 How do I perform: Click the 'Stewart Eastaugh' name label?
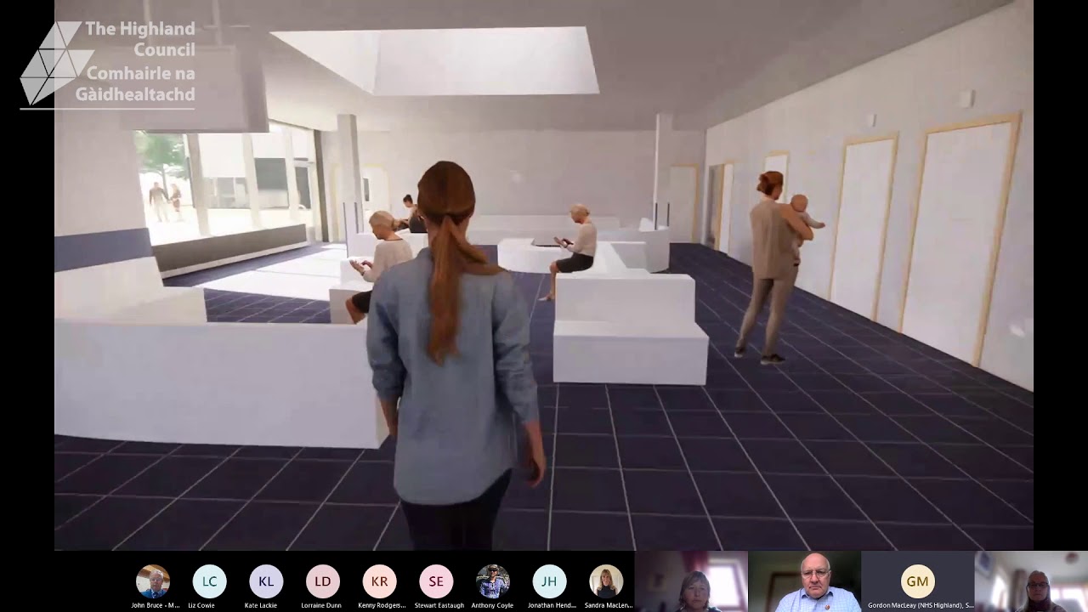(439, 605)
